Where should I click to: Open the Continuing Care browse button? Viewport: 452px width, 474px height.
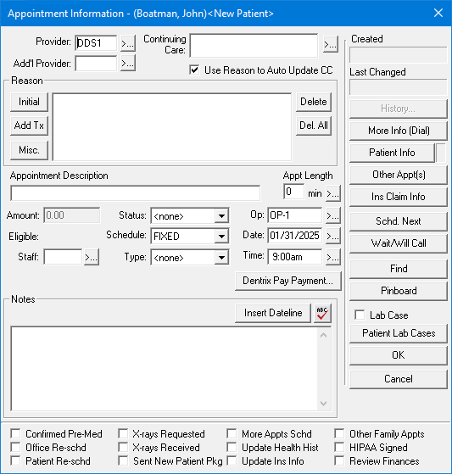pos(331,45)
